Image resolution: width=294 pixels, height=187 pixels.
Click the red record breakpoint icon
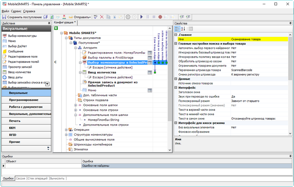click(x=160, y=17)
